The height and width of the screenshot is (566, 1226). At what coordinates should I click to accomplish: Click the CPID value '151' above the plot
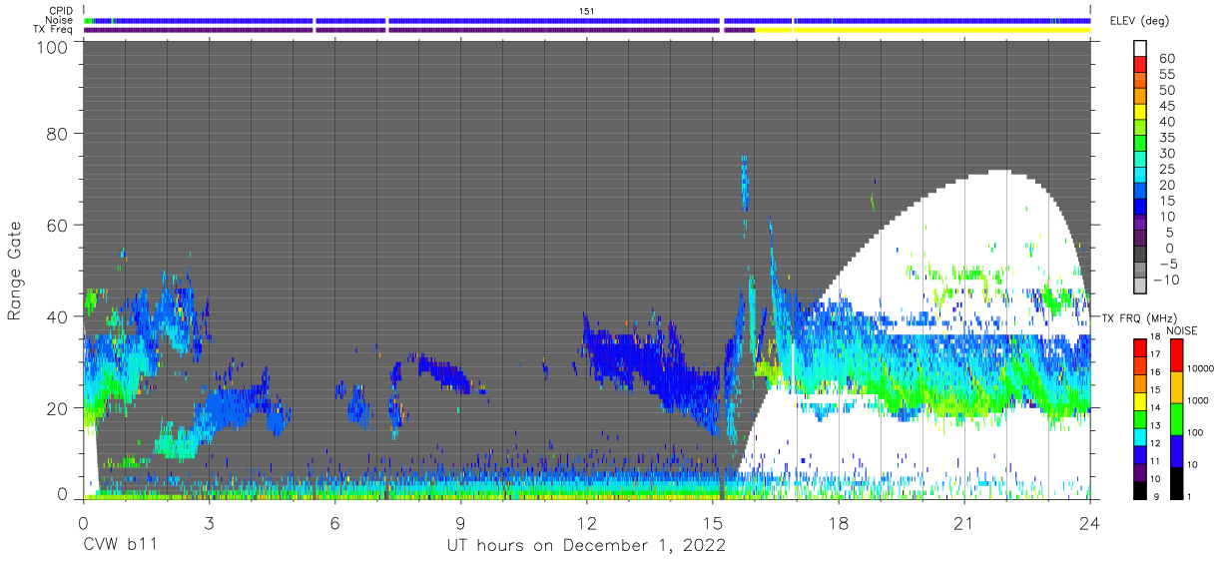click(x=587, y=11)
